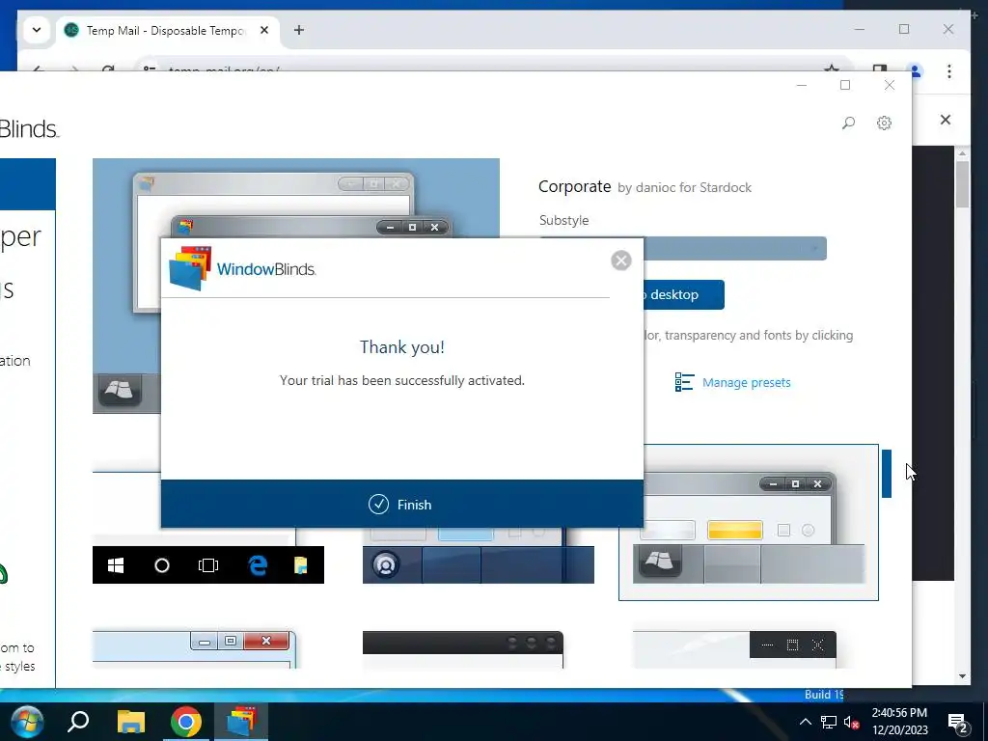Click Manage presets list icon

pos(684,382)
